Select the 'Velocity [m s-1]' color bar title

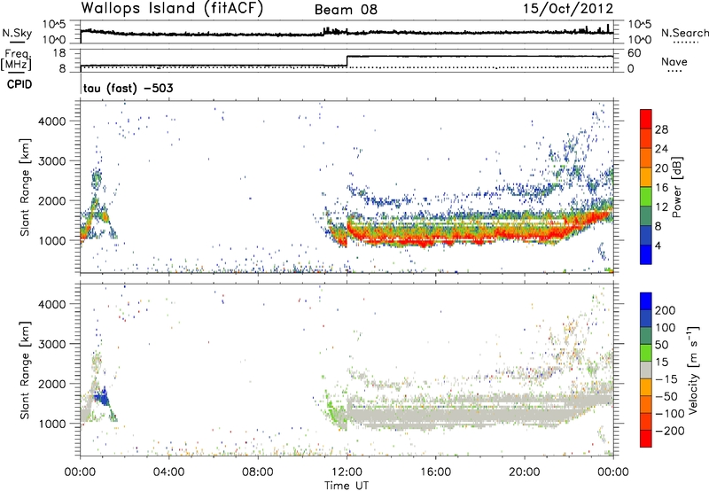693,370
